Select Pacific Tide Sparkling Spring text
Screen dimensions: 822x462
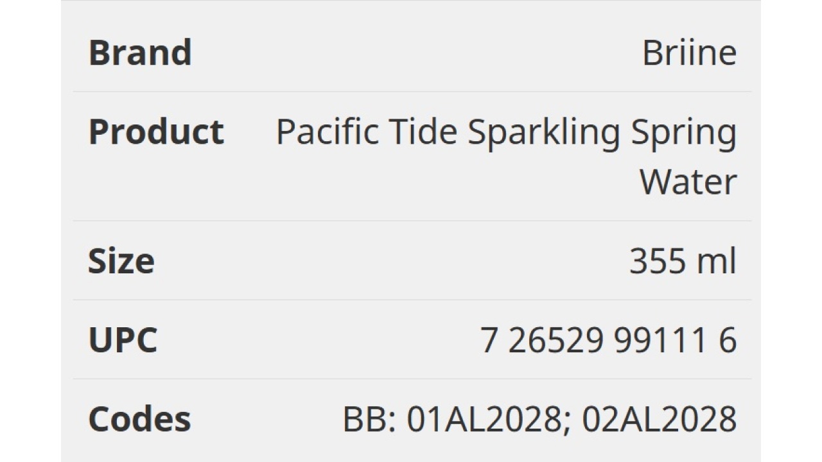tap(506, 132)
